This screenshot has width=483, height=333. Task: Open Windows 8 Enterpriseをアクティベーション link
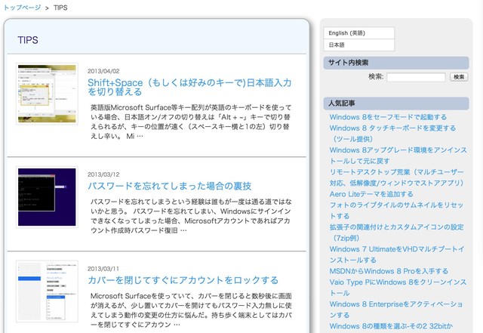click(396, 304)
